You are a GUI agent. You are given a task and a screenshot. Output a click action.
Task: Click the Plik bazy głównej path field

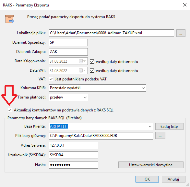(x=101, y=136)
